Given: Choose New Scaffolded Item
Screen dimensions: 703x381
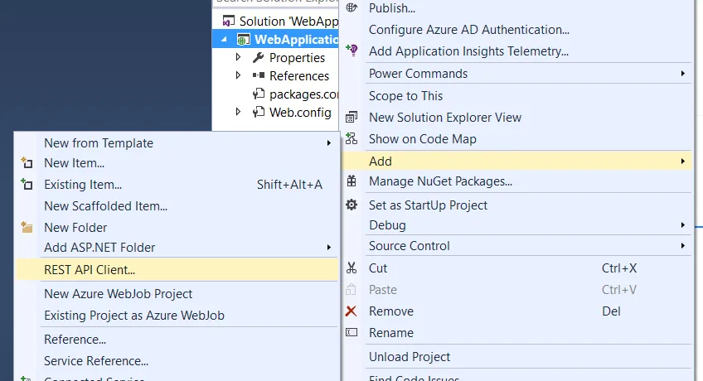Looking at the screenshot, I should 106,206.
